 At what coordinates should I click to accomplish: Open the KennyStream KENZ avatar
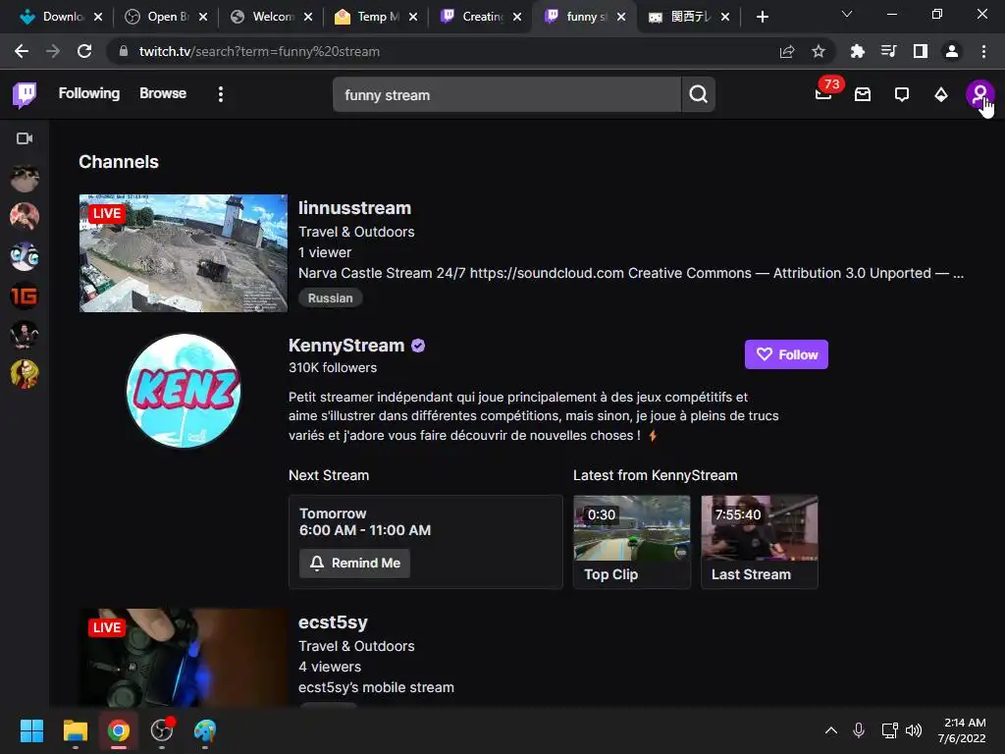tap(184, 391)
